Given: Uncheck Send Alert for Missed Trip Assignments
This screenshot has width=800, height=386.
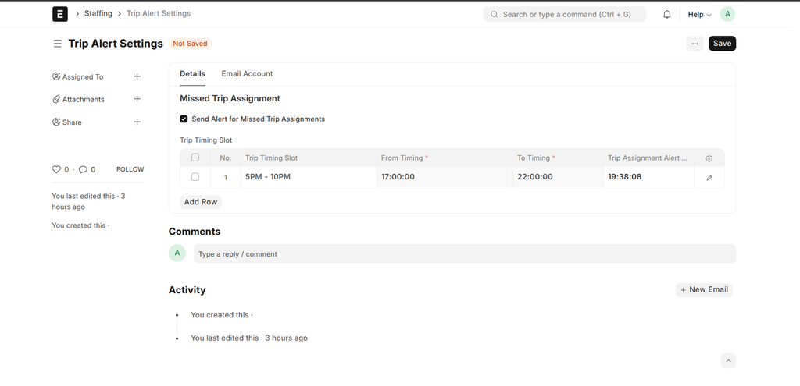Looking at the screenshot, I should 184,119.
